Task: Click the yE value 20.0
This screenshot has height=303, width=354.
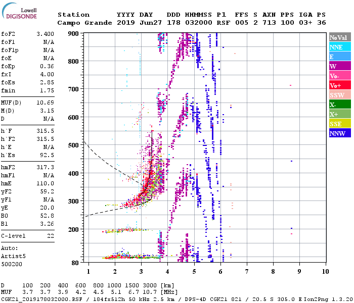Action: tap(47, 208)
